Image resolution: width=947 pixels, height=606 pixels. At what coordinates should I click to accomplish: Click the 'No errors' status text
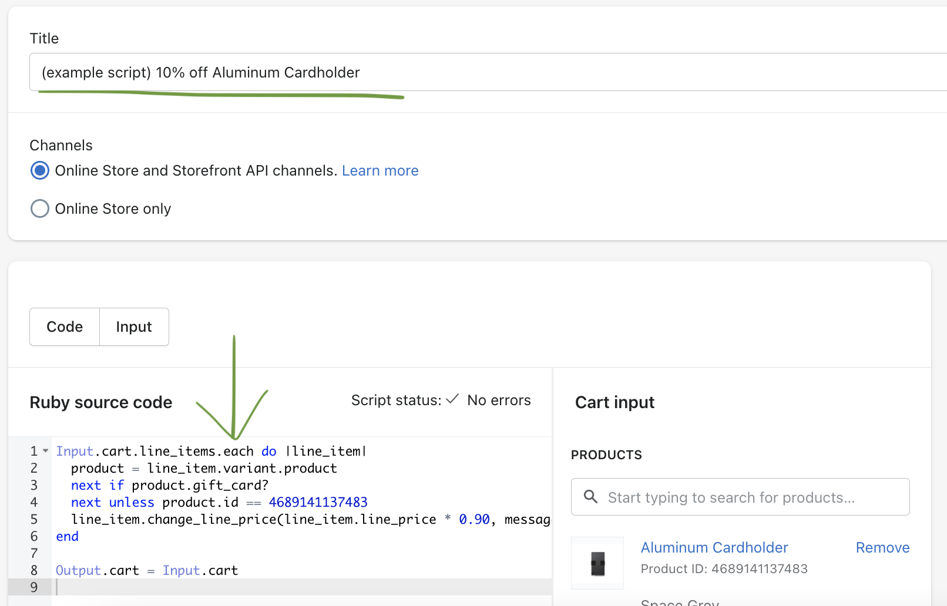pyautogui.click(x=499, y=400)
